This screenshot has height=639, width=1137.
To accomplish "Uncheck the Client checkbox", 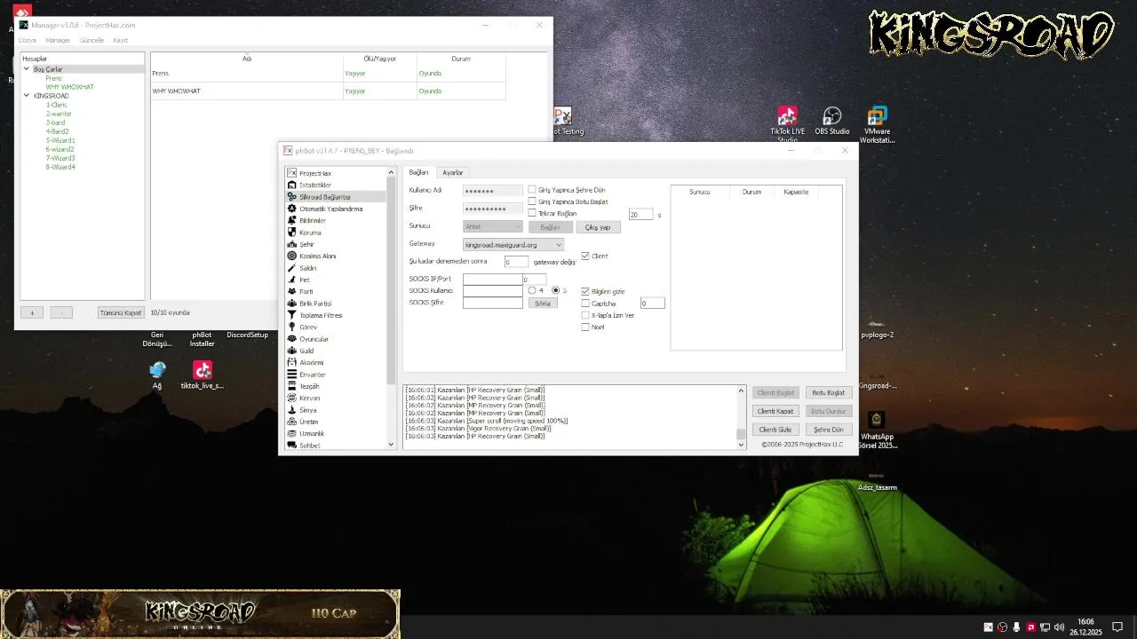I will coord(585,256).
